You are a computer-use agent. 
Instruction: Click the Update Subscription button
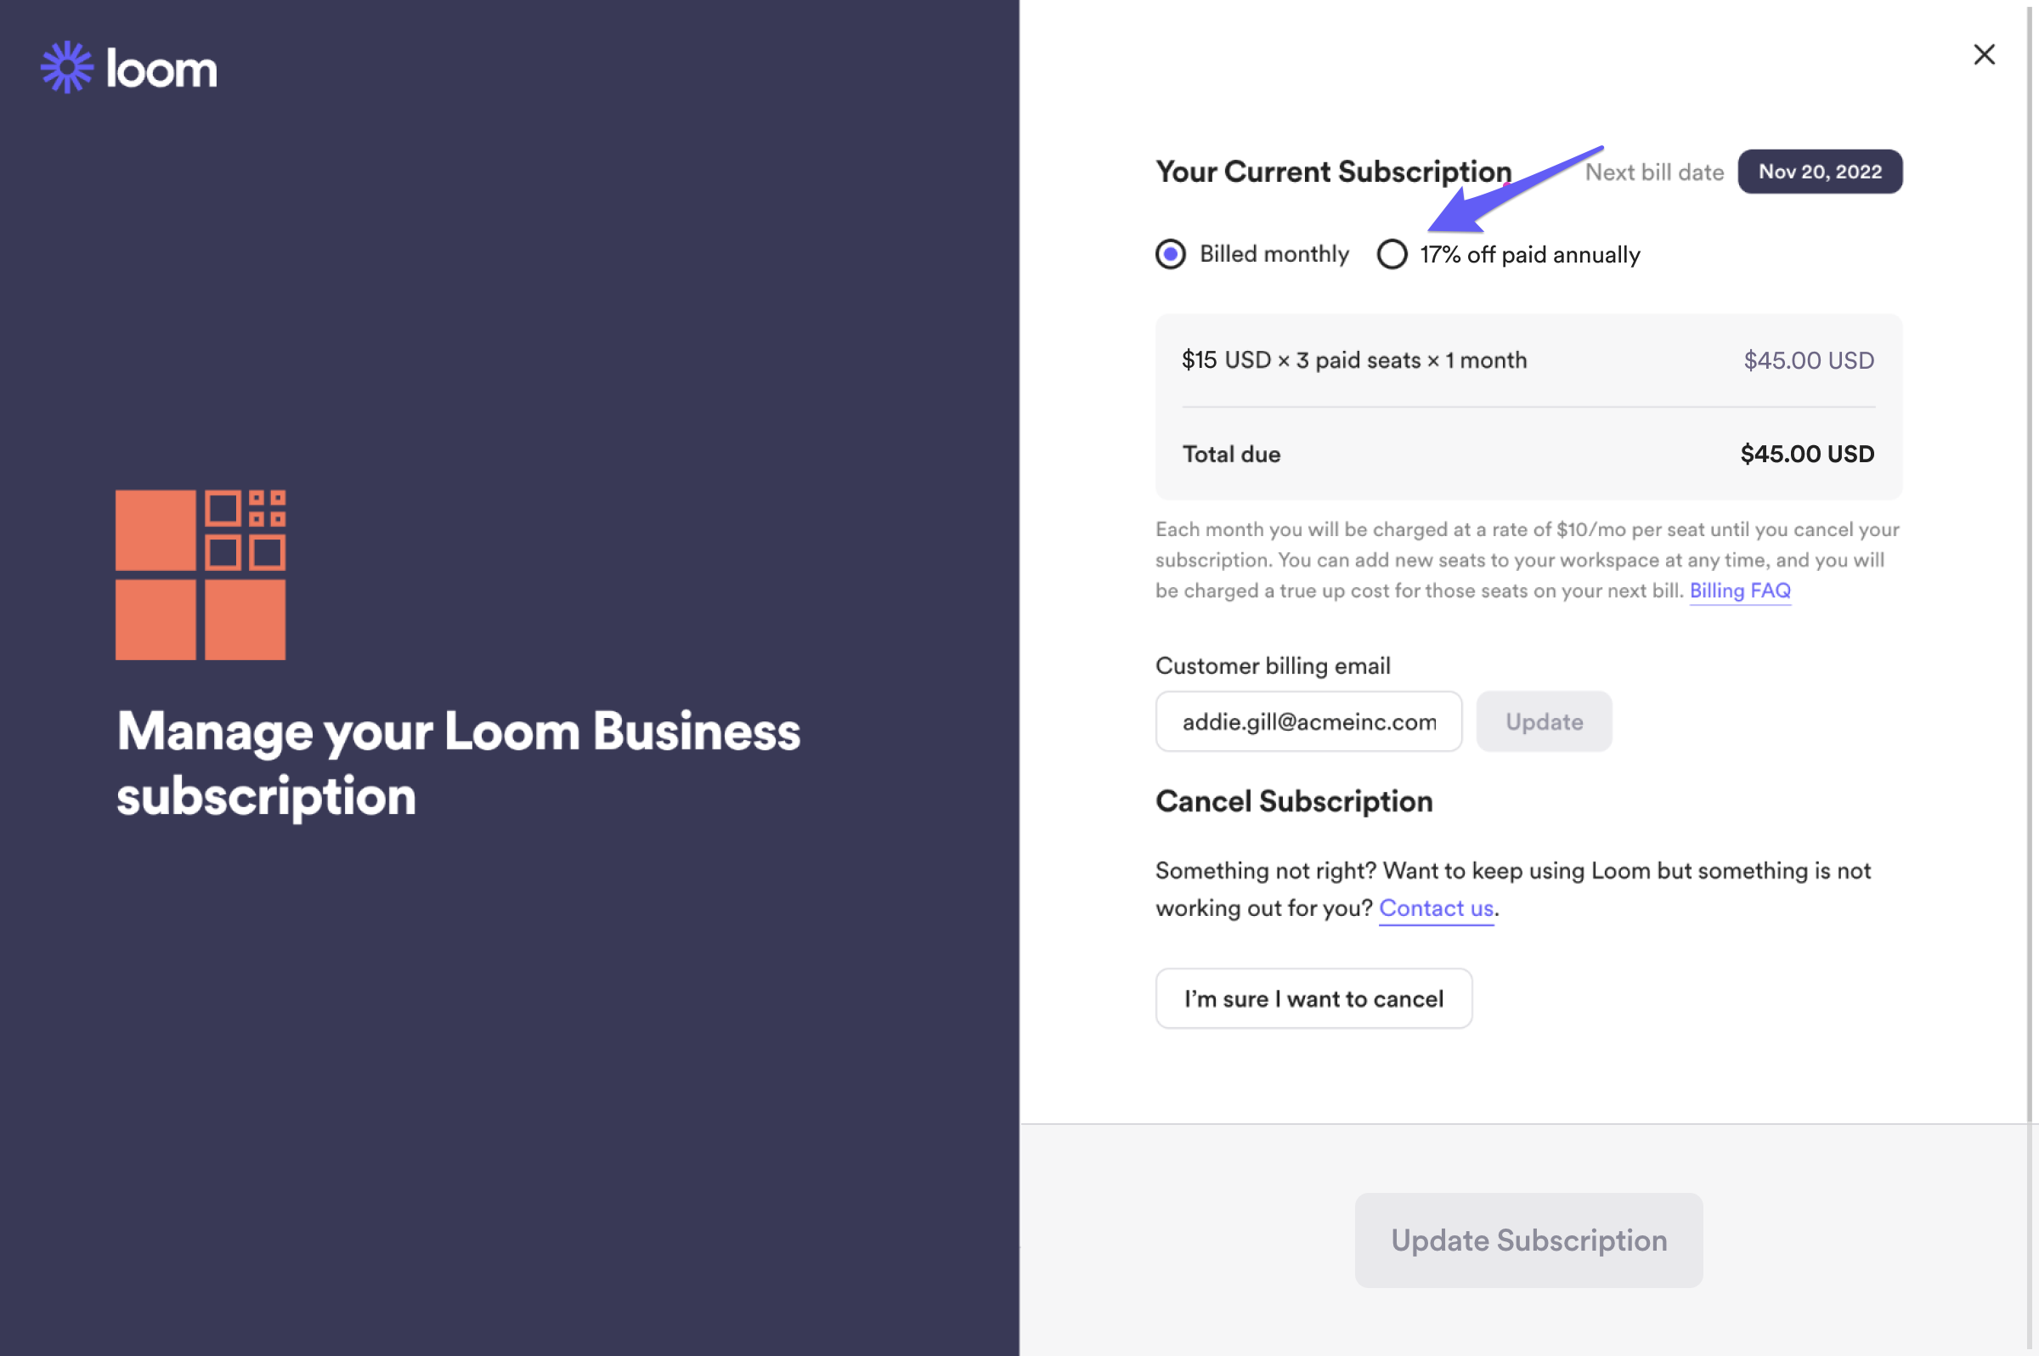pos(1528,1240)
